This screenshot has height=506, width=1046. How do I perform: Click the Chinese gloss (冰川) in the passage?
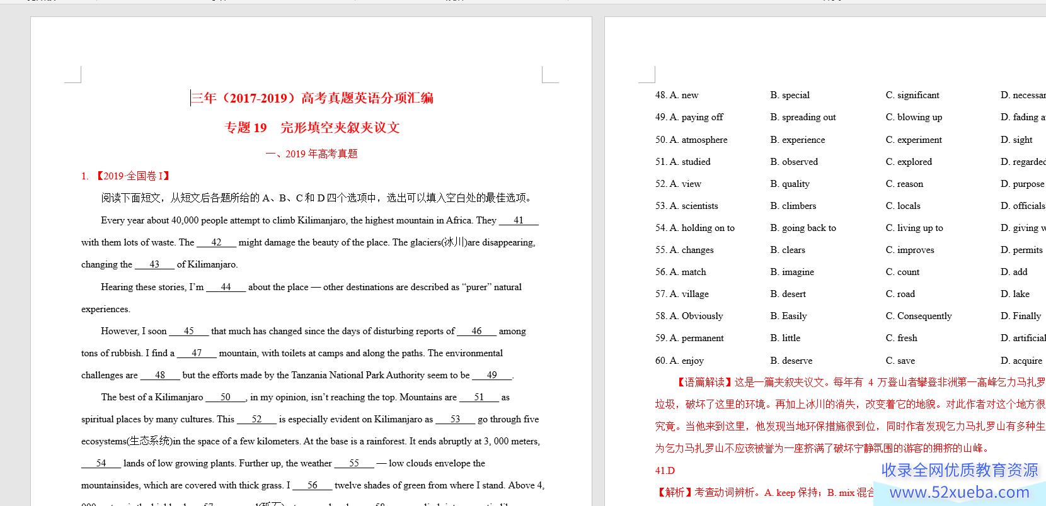point(453,242)
